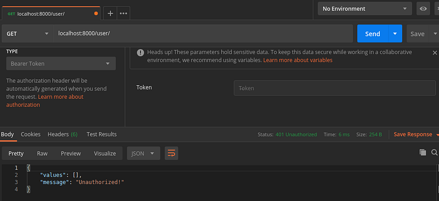439x201 pixels.
Task: Click the unsaved orange dot on request tab
Action: [x=96, y=13]
